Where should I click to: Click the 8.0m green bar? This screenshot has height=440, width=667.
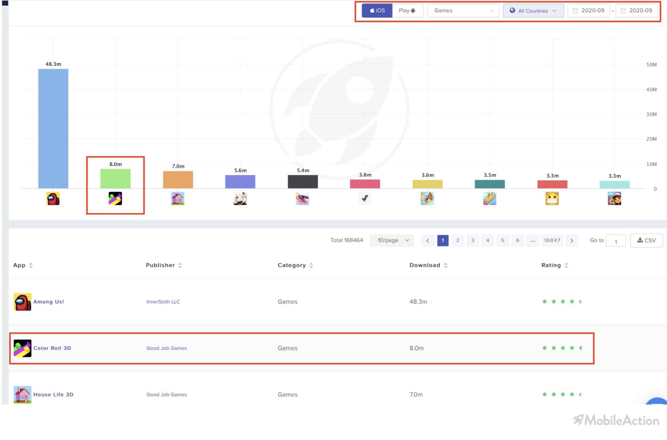[115, 179]
